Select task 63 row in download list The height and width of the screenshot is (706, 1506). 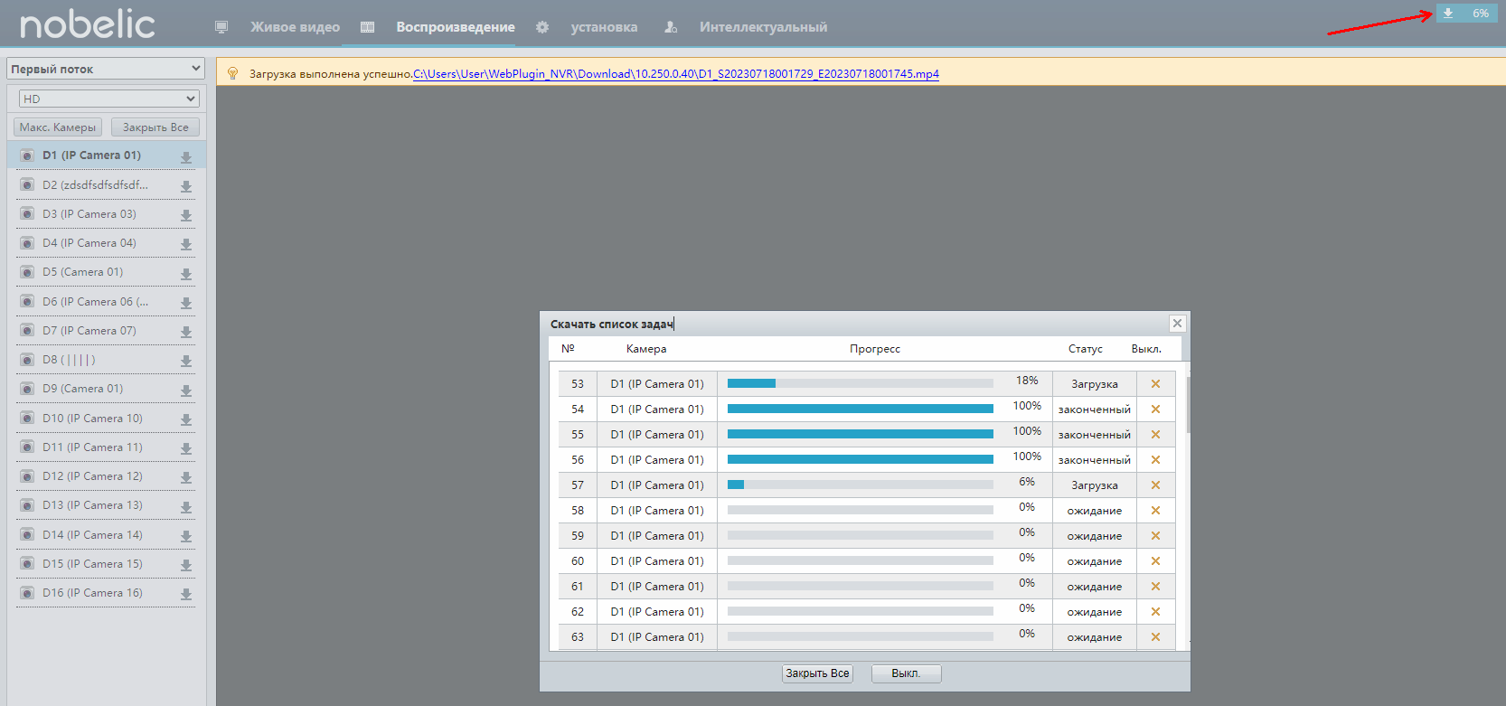(x=867, y=637)
